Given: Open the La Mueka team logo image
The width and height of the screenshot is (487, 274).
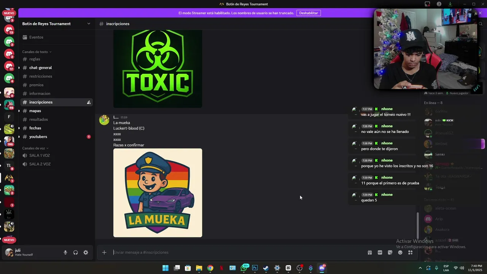Looking at the screenshot, I should tap(158, 193).
